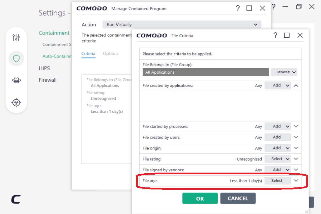Click the hat and glasses sidebar icon
The width and height of the screenshot is (321, 214).
tap(16, 80)
